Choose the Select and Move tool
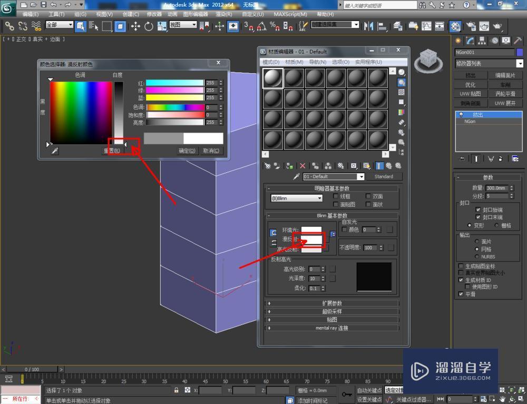527x404 pixels. pyautogui.click(x=135, y=26)
